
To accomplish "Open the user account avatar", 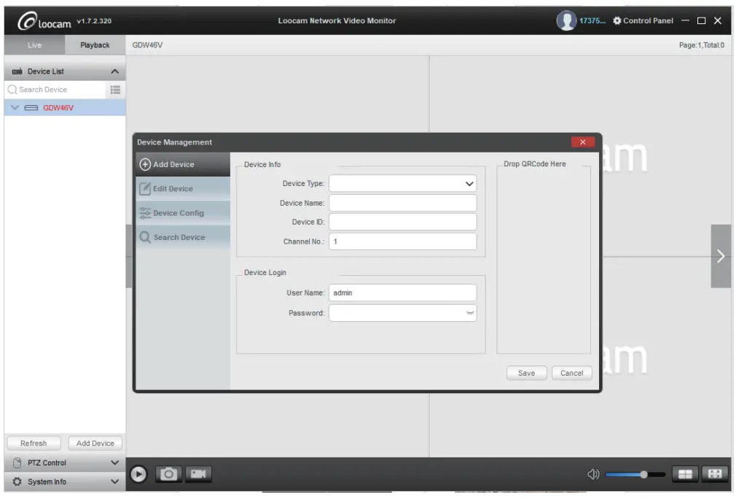I will [566, 20].
